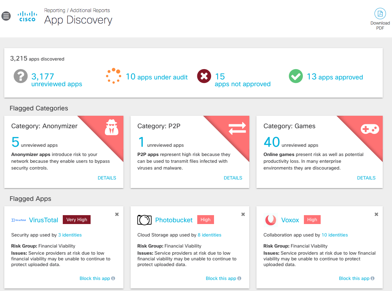Open the Voxox app name link
392x291 pixels.
[x=290, y=220]
